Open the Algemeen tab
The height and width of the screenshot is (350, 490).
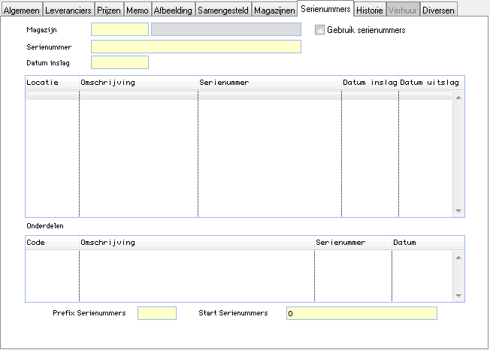[22, 11]
